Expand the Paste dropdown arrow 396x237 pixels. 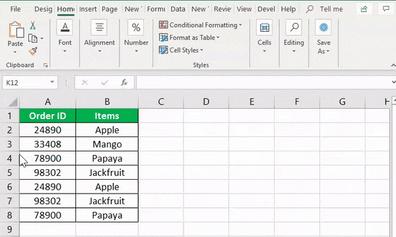(15, 52)
